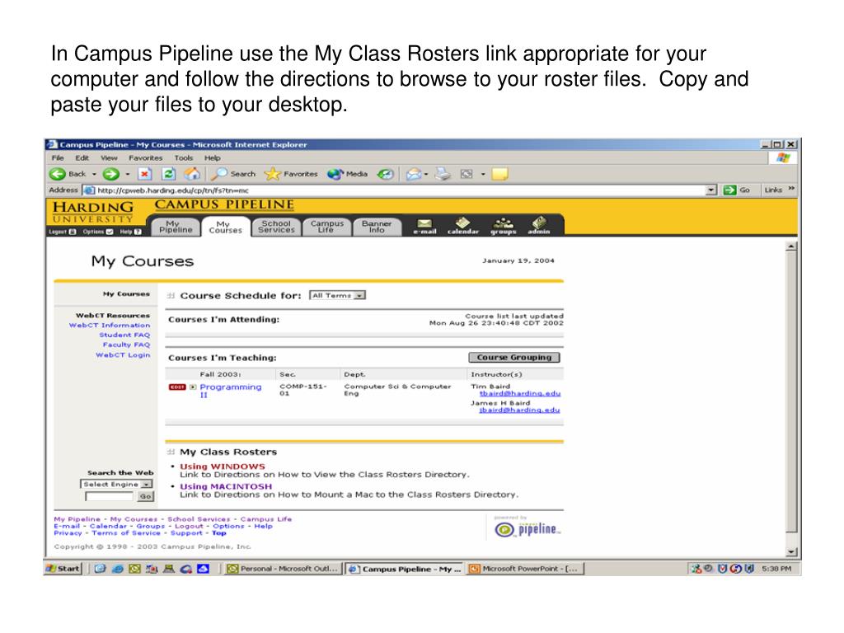Viewport: 844px width, 633px height.
Task: Click the pipeline logo at page bottom
Action: [x=527, y=530]
